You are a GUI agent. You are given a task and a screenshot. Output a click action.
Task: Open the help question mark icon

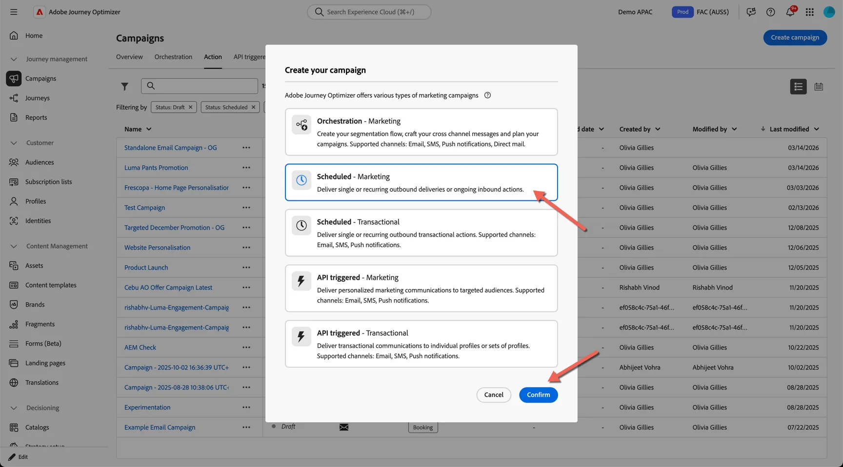click(770, 12)
